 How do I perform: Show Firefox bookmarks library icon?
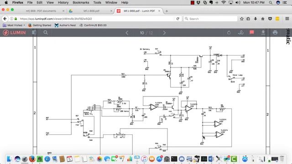click(248, 19)
